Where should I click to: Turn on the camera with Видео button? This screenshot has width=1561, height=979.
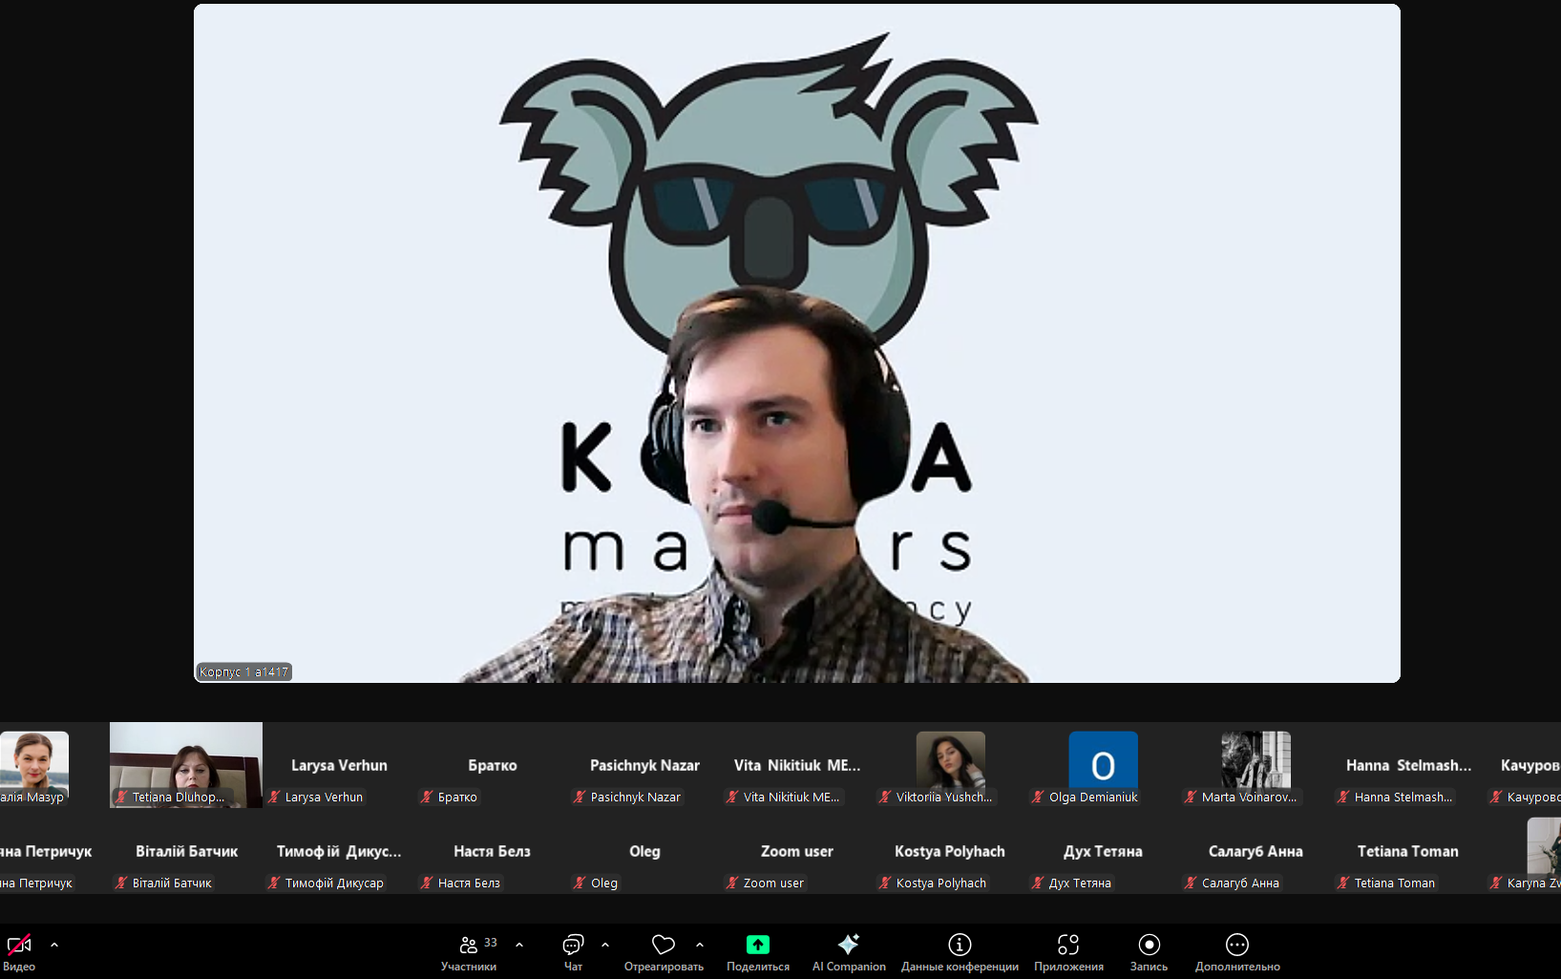pos(19,952)
